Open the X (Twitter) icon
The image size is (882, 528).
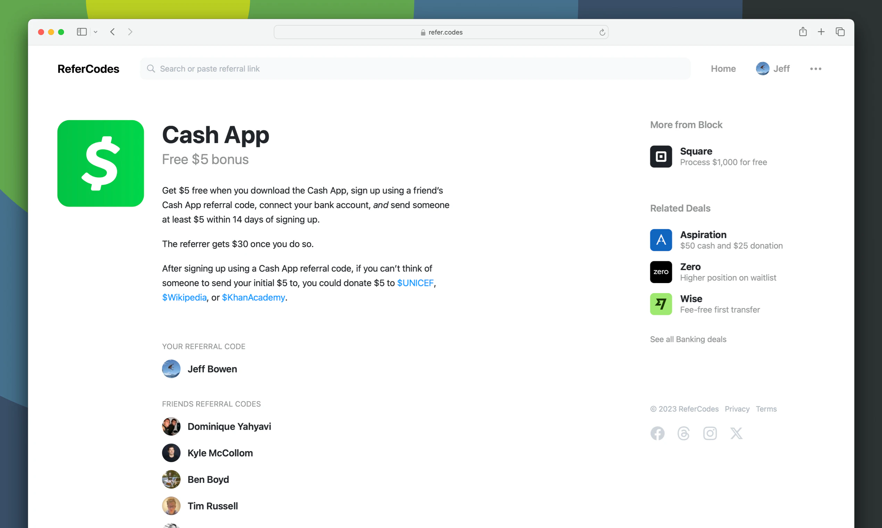click(x=736, y=433)
